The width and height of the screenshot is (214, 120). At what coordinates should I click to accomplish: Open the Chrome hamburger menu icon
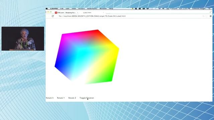click(x=211, y=16)
